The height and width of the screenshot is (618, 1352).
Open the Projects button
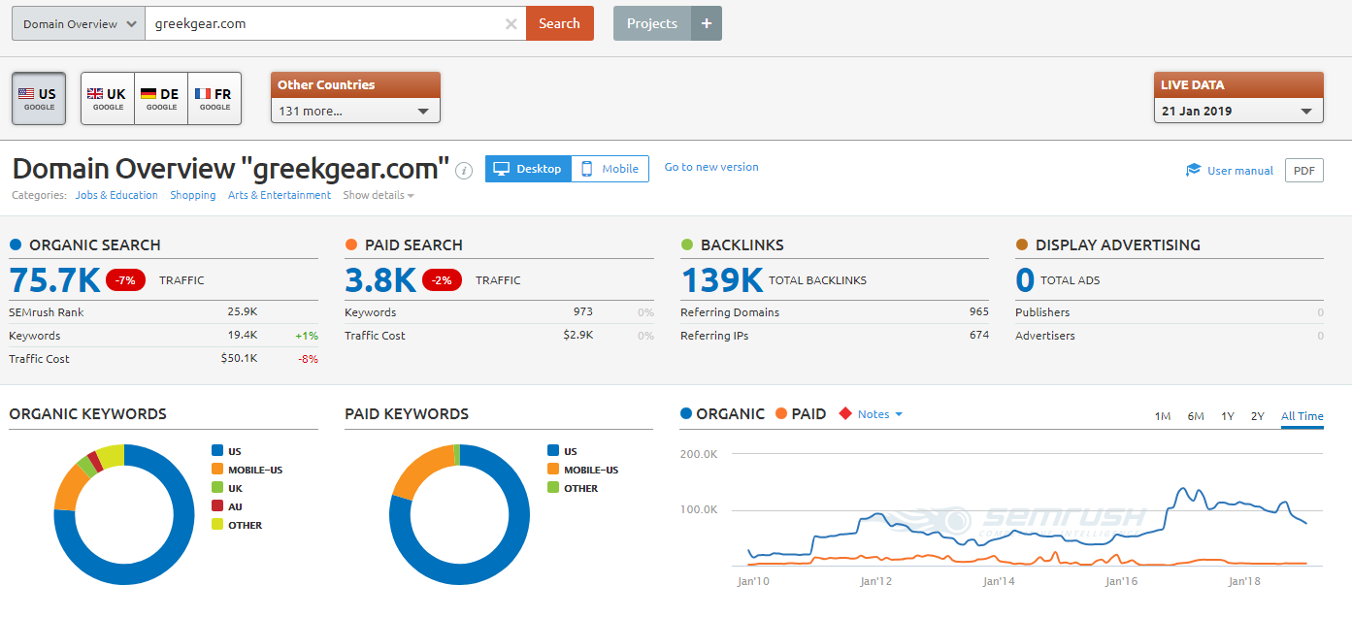[x=652, y=23]
